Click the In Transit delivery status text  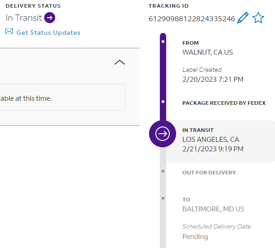(x=23, y=18)
